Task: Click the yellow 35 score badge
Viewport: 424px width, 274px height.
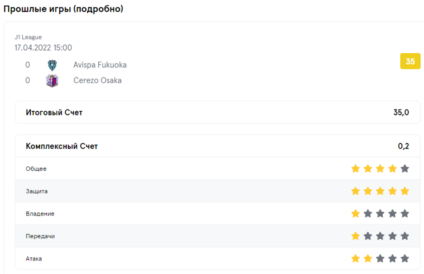Action: coord(410,61)
